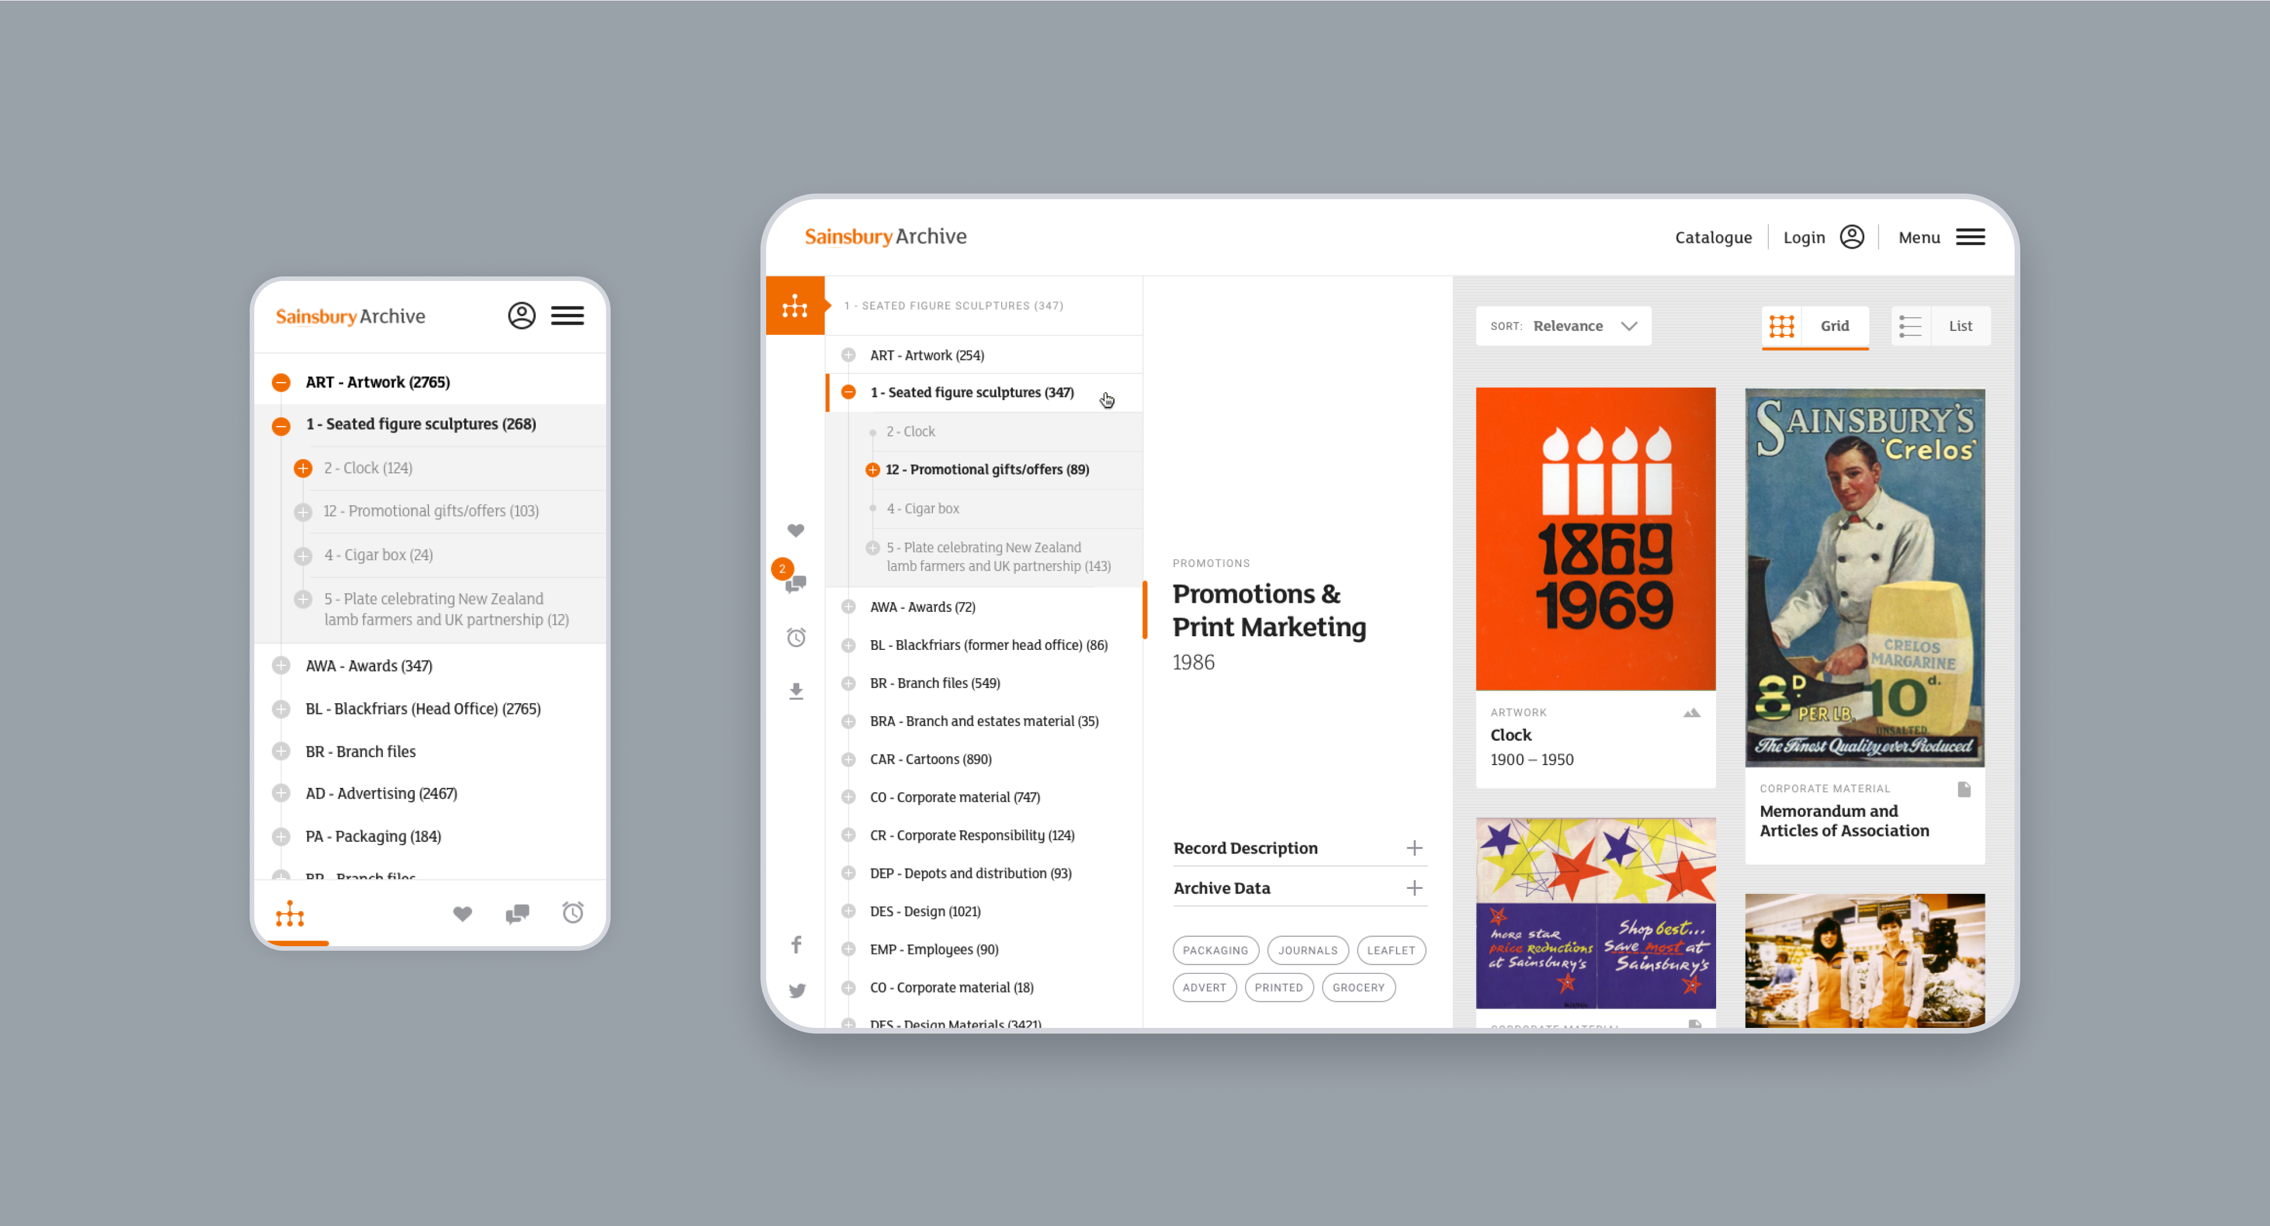Screen dimensions: 2270x1226
Task: Click the Favourites heart icon in sidebar
Action: (x=797, y=530)
